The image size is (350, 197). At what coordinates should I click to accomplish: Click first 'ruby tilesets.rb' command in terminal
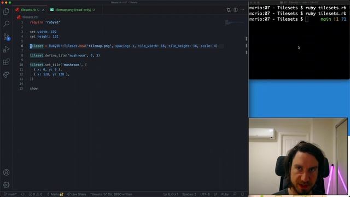tap(326, 8)
